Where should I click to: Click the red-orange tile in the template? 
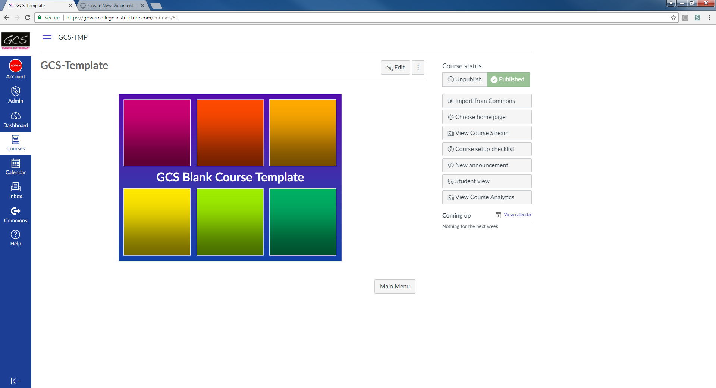(230, 133)
